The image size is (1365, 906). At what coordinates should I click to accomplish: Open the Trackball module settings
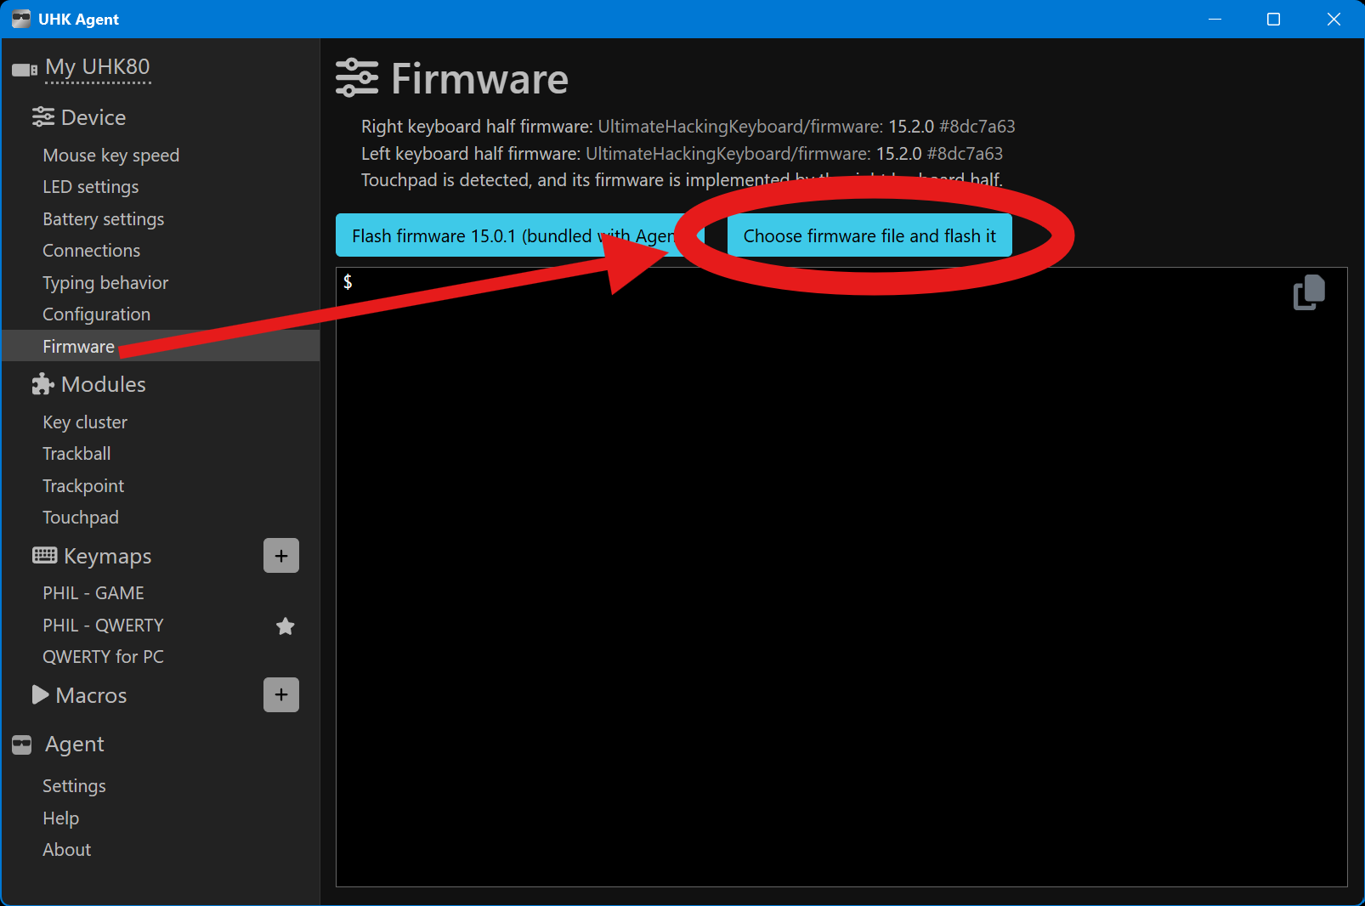pyautogui.click(x=76, y=454)
